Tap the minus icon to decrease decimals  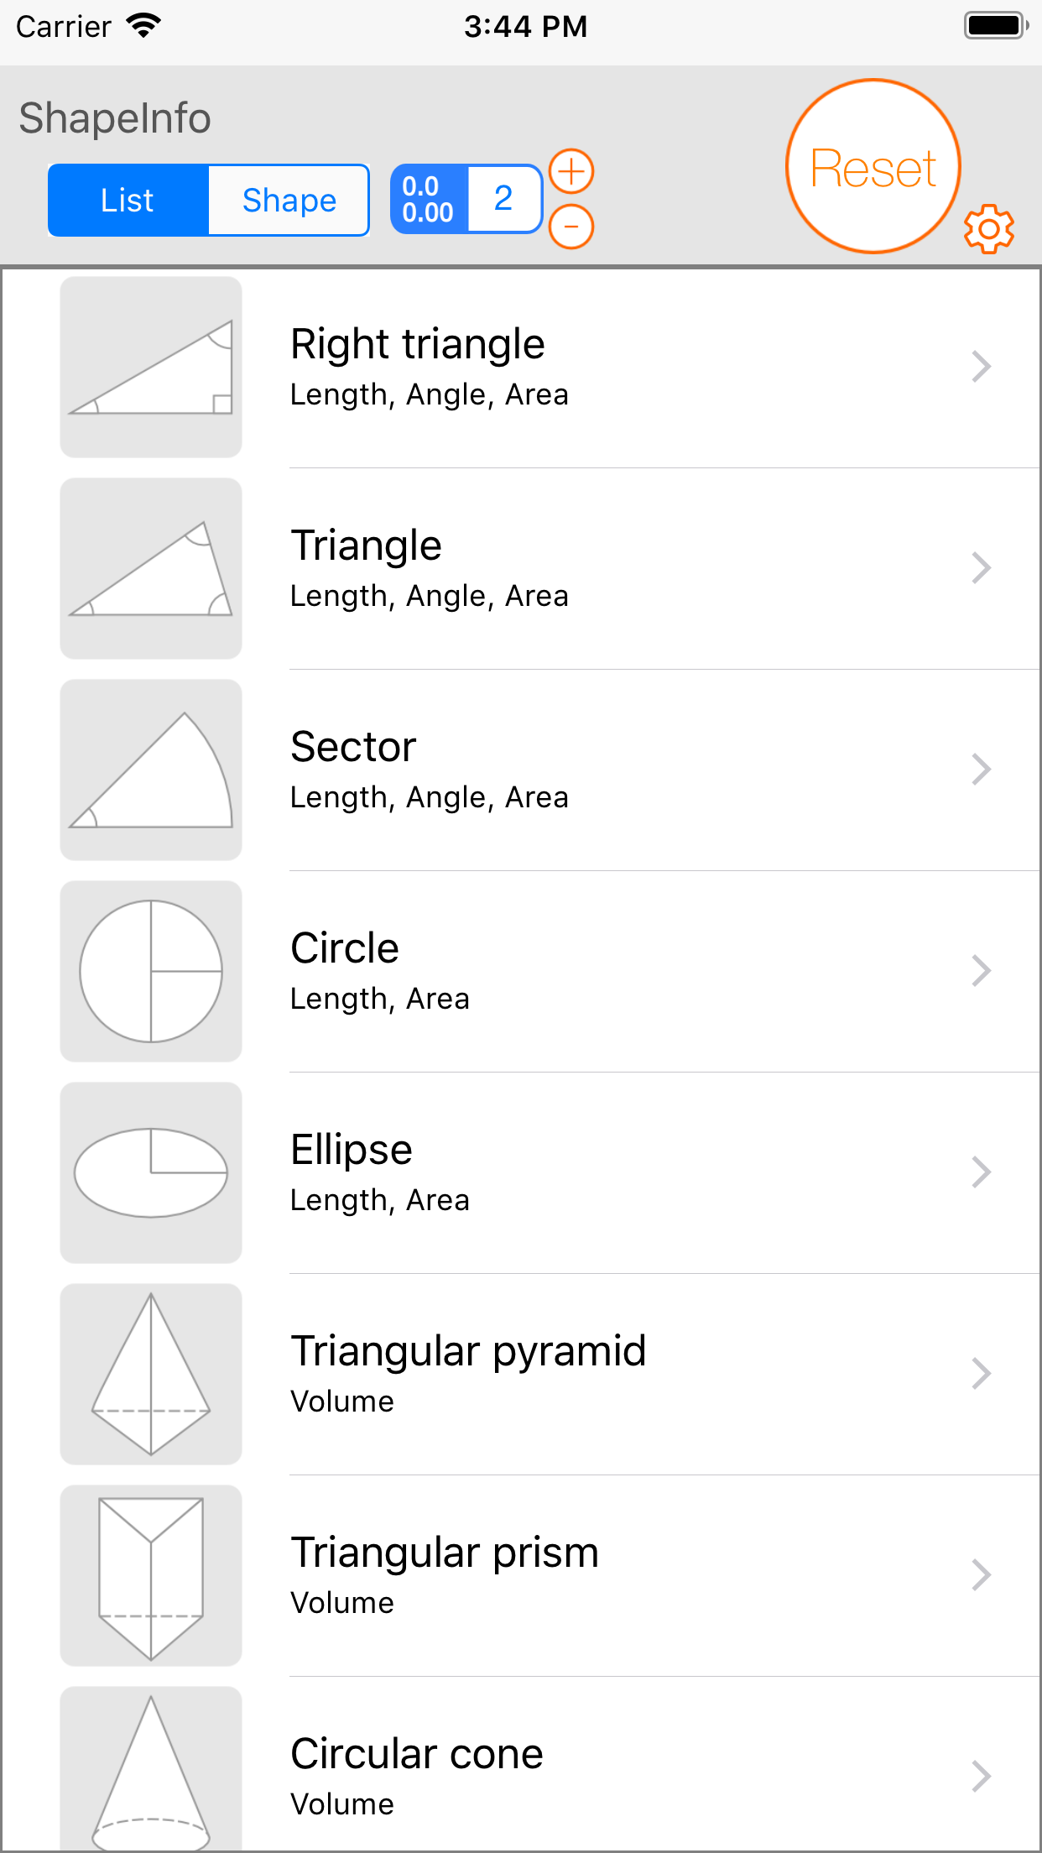[x=571, y=227]
